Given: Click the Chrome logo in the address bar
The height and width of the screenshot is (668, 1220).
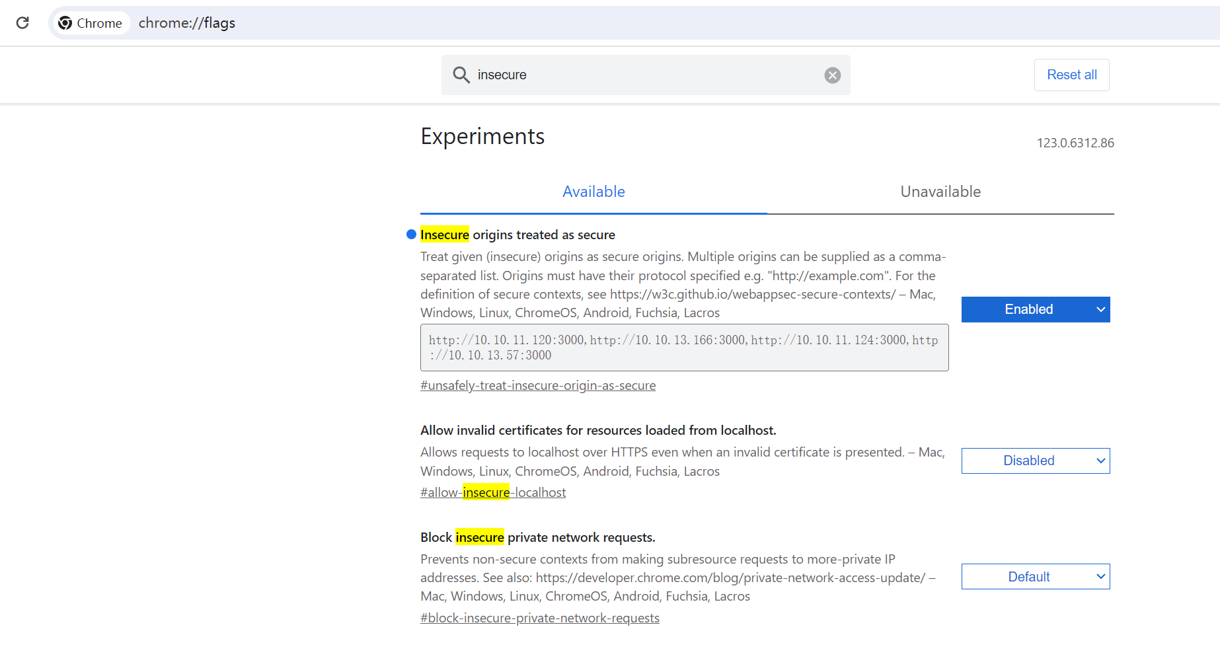Looking at the screenshot, I should click(65, 23).
